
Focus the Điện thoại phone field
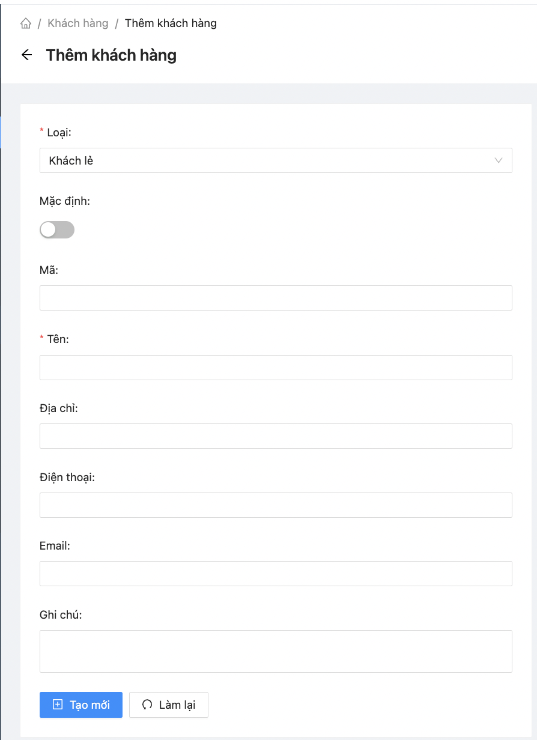click(x=276, y=505)
